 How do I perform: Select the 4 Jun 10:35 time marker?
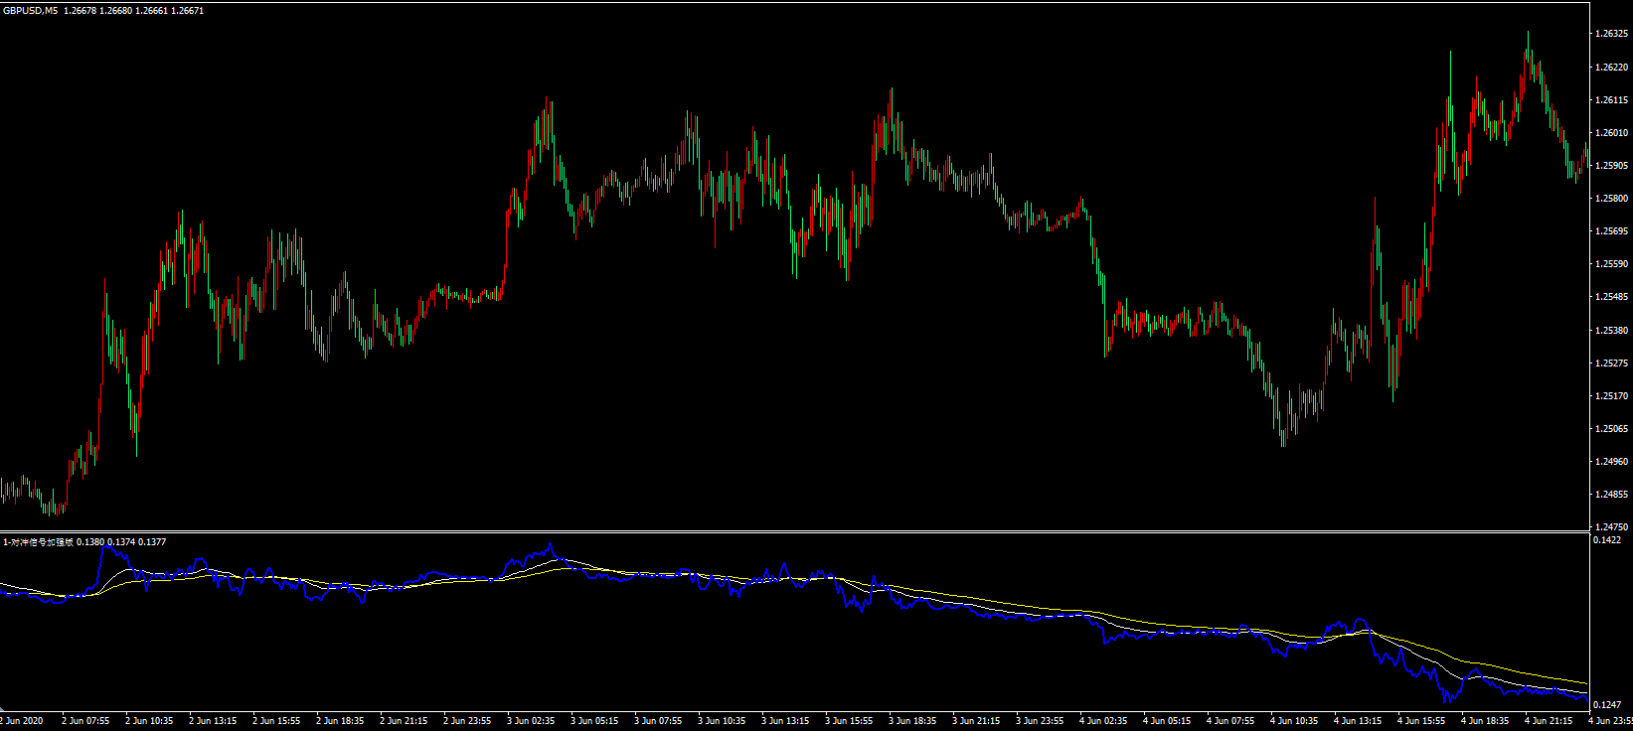1294,721
